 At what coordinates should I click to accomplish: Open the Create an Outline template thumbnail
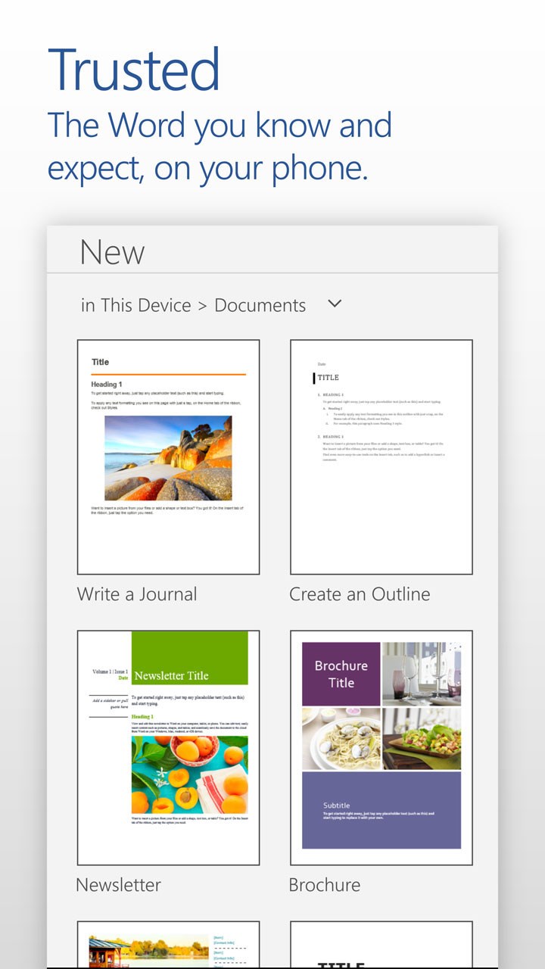pos(381,457)
